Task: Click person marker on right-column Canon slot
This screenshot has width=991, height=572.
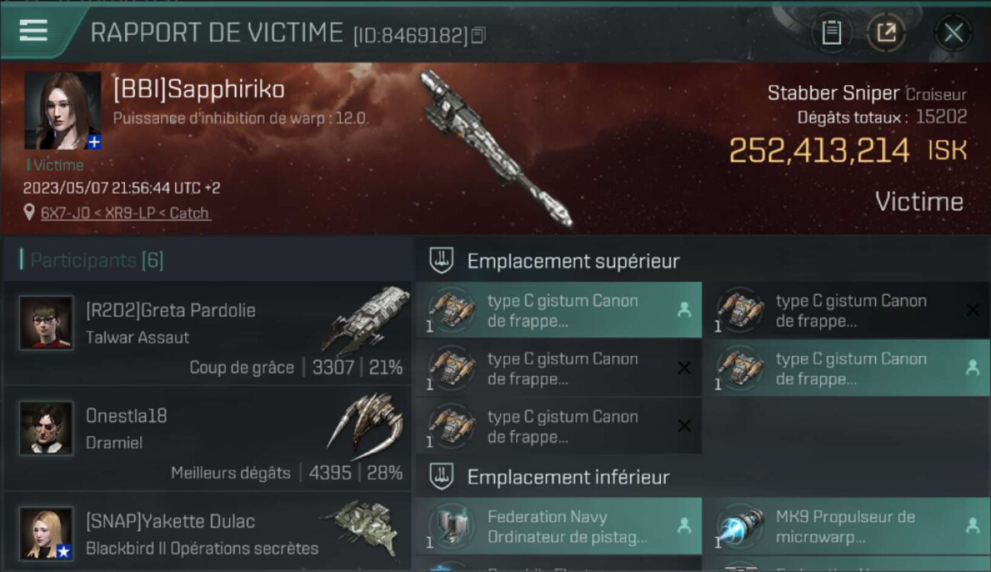Action: click(x=973, y=368)
